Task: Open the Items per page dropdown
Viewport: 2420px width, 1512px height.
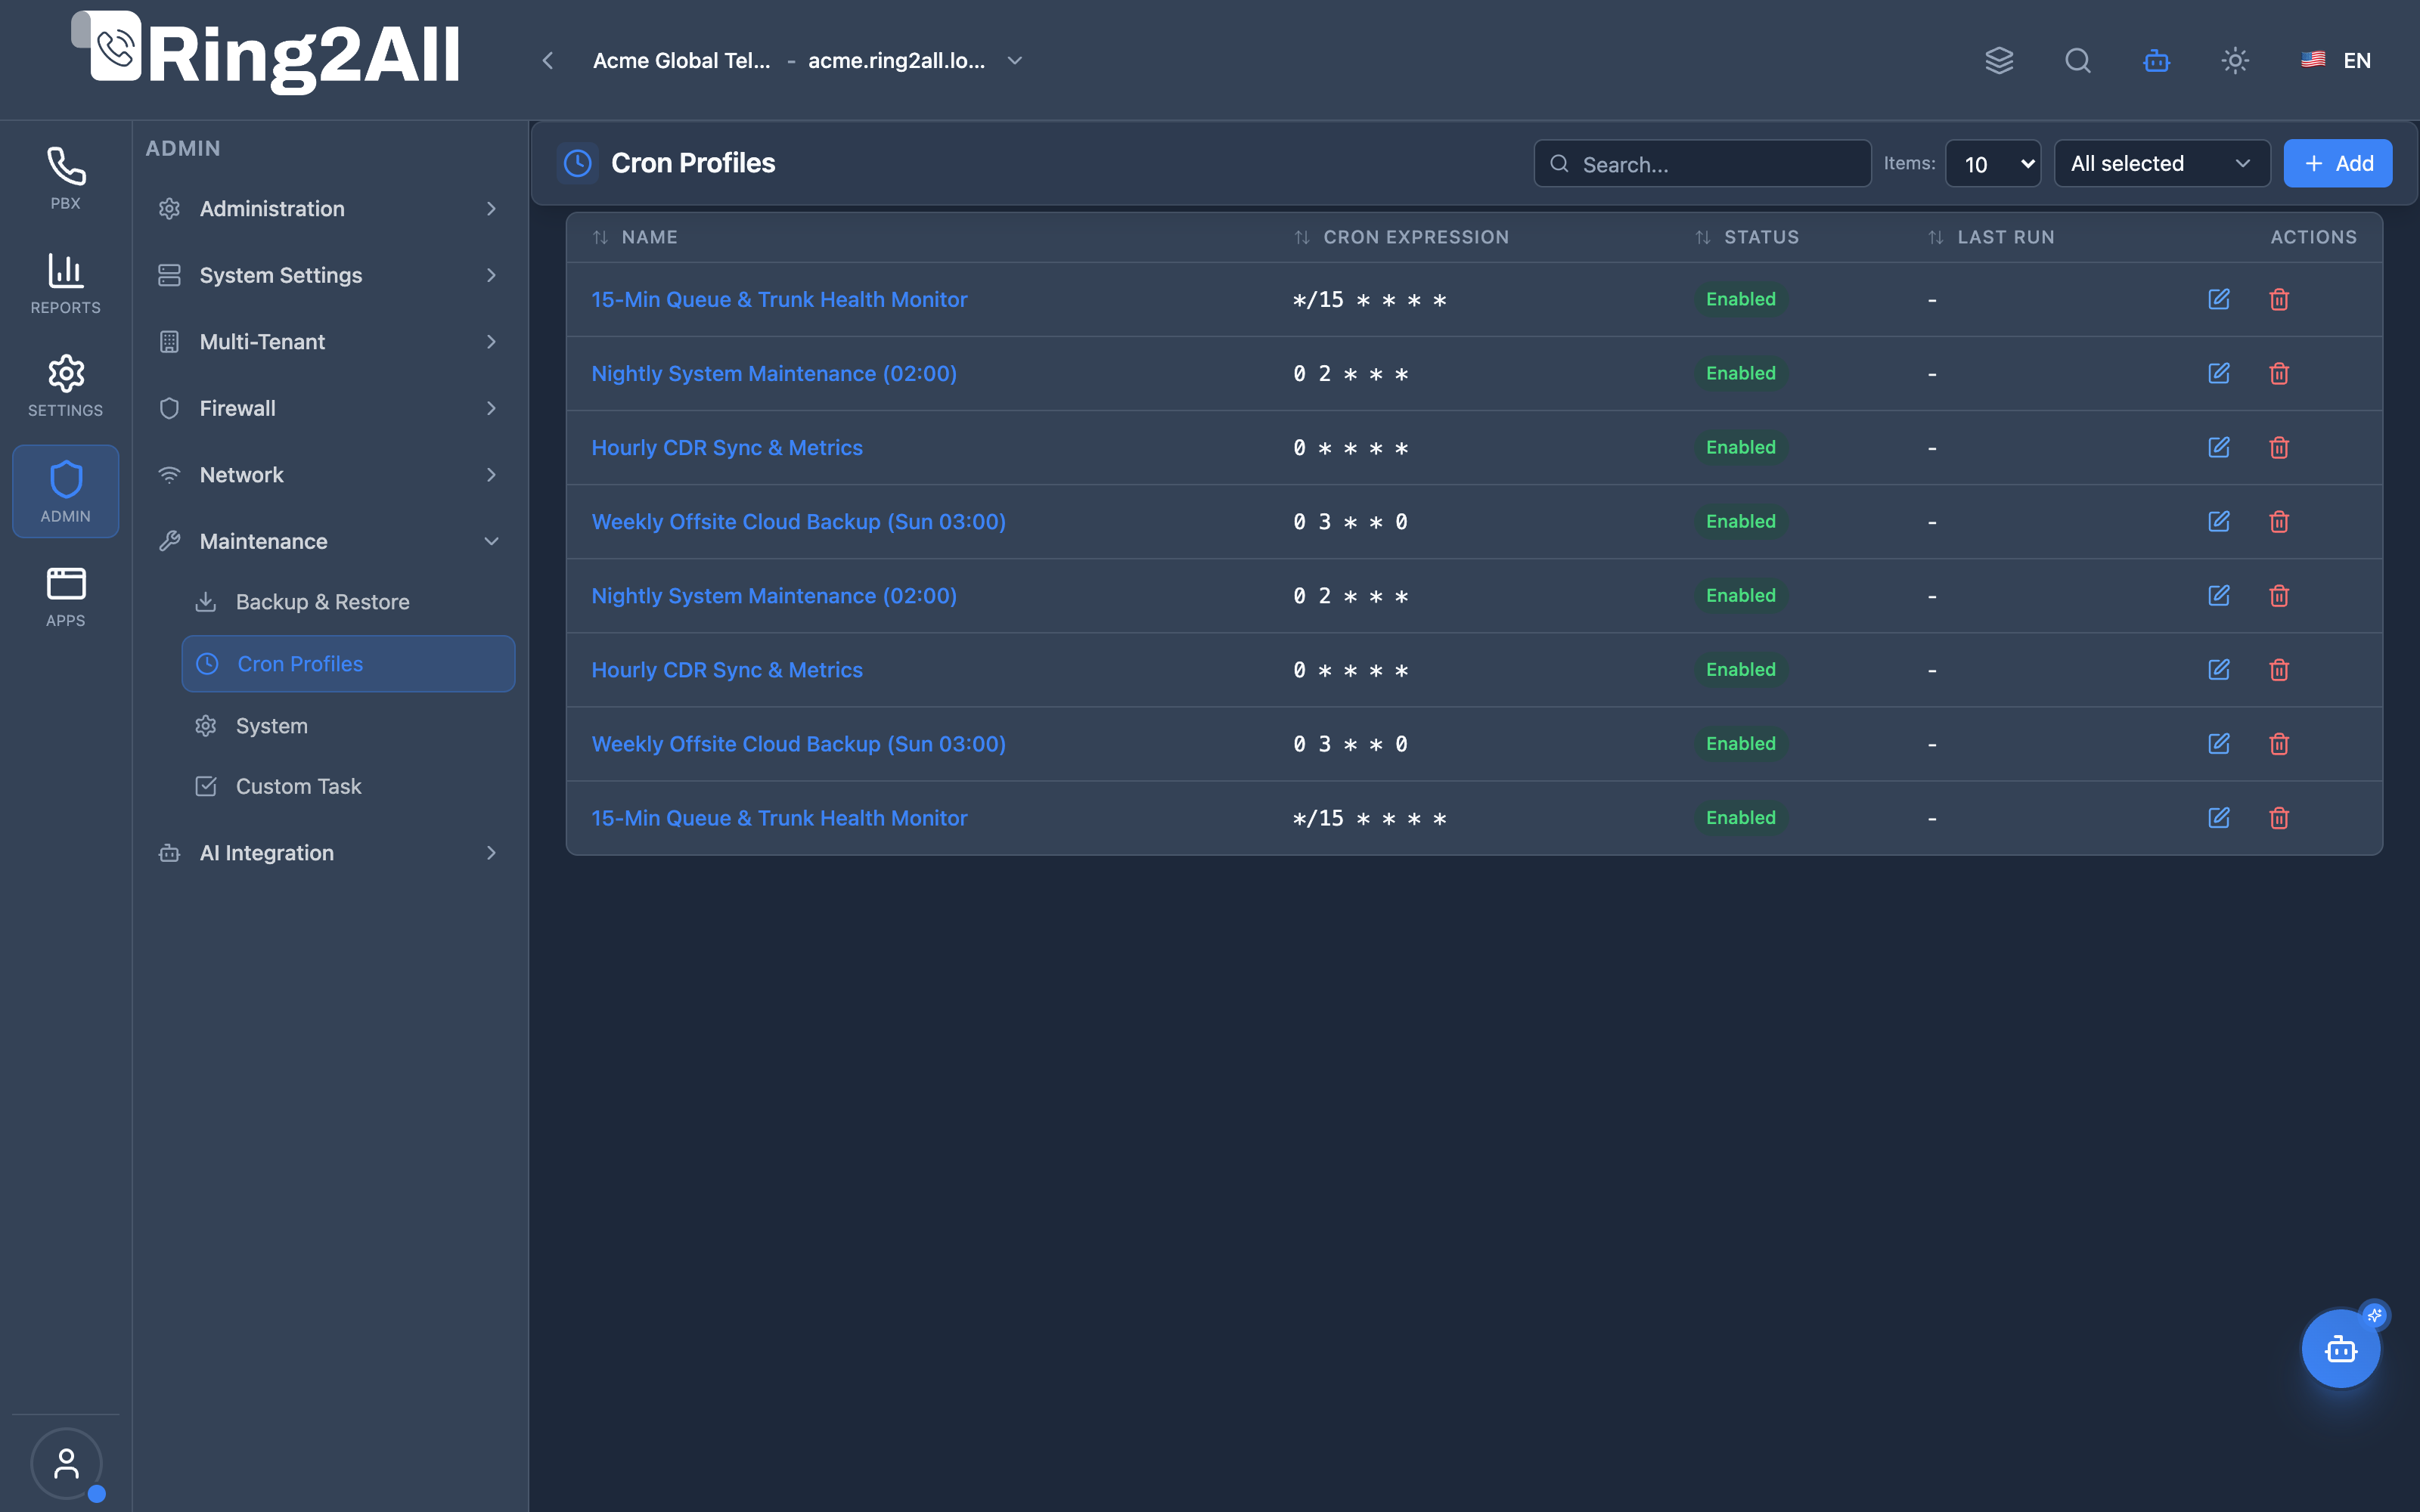Action: 1993,163
